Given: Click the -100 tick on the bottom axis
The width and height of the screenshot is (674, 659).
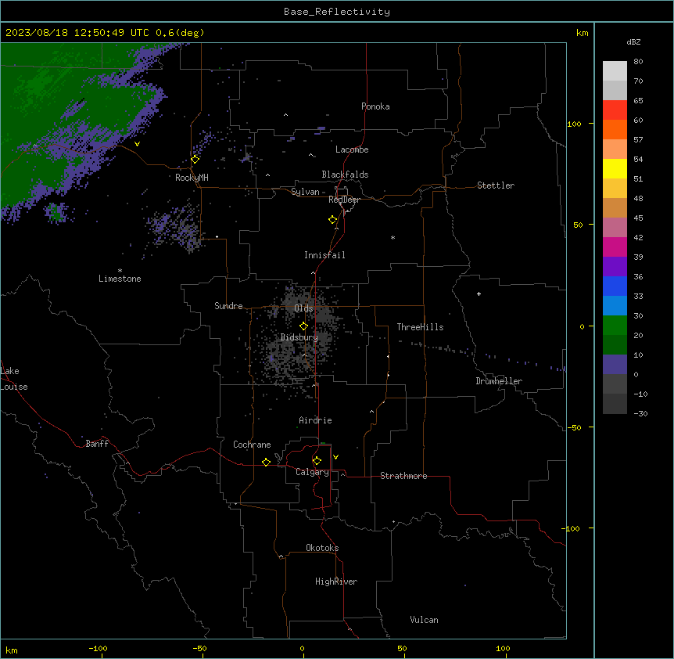Looking at the screenshot, I should point(98,648).
